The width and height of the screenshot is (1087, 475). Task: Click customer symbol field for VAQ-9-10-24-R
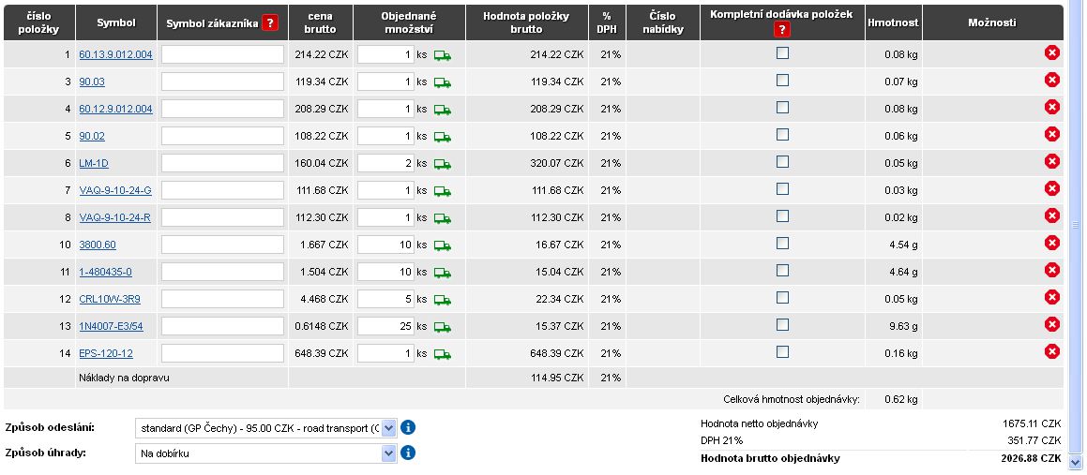coord(222,217)
